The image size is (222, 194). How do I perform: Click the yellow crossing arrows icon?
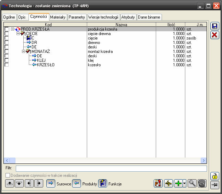[x=168, y=183]
